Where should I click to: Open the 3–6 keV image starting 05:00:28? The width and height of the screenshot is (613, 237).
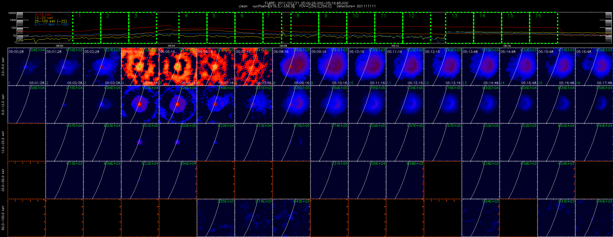pos(27,67)
